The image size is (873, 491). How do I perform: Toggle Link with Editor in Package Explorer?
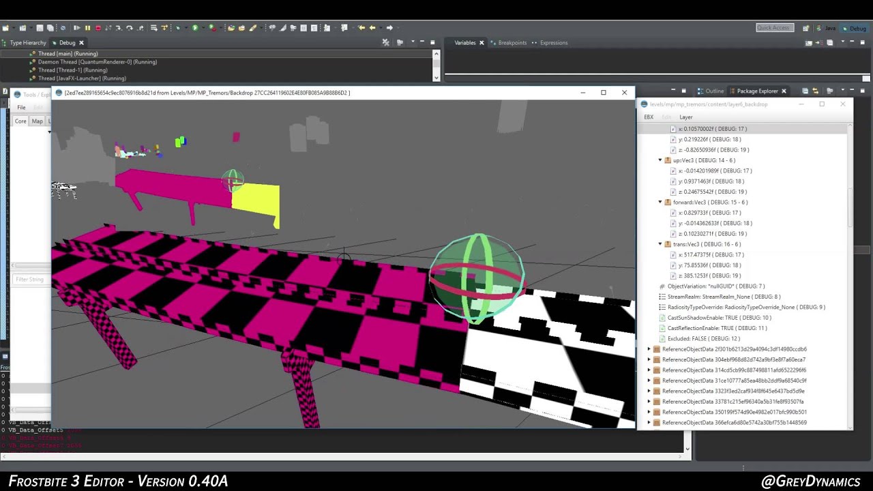tap(815, 91)
